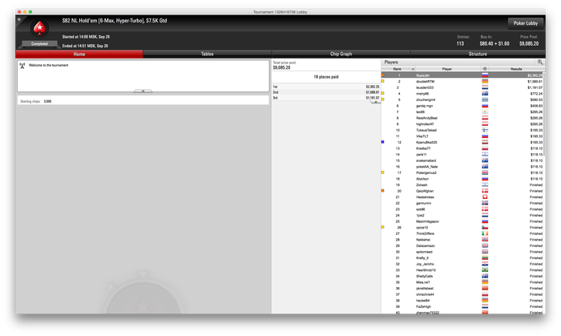Click blue note marker beside rank 12
561x336 pixels.
point(383,142)
